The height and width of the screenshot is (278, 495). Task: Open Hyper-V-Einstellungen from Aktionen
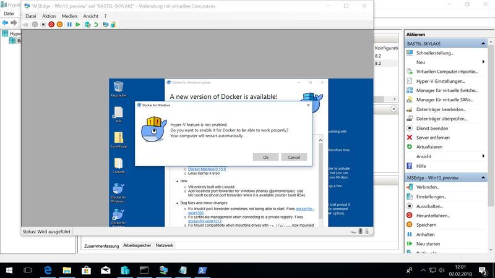tap(441, 81)
